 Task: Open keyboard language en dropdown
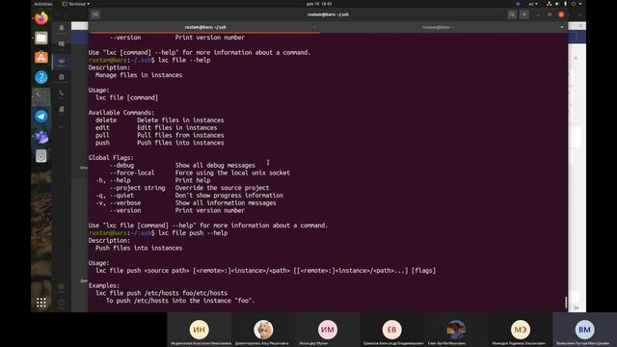tap(533, 4)
